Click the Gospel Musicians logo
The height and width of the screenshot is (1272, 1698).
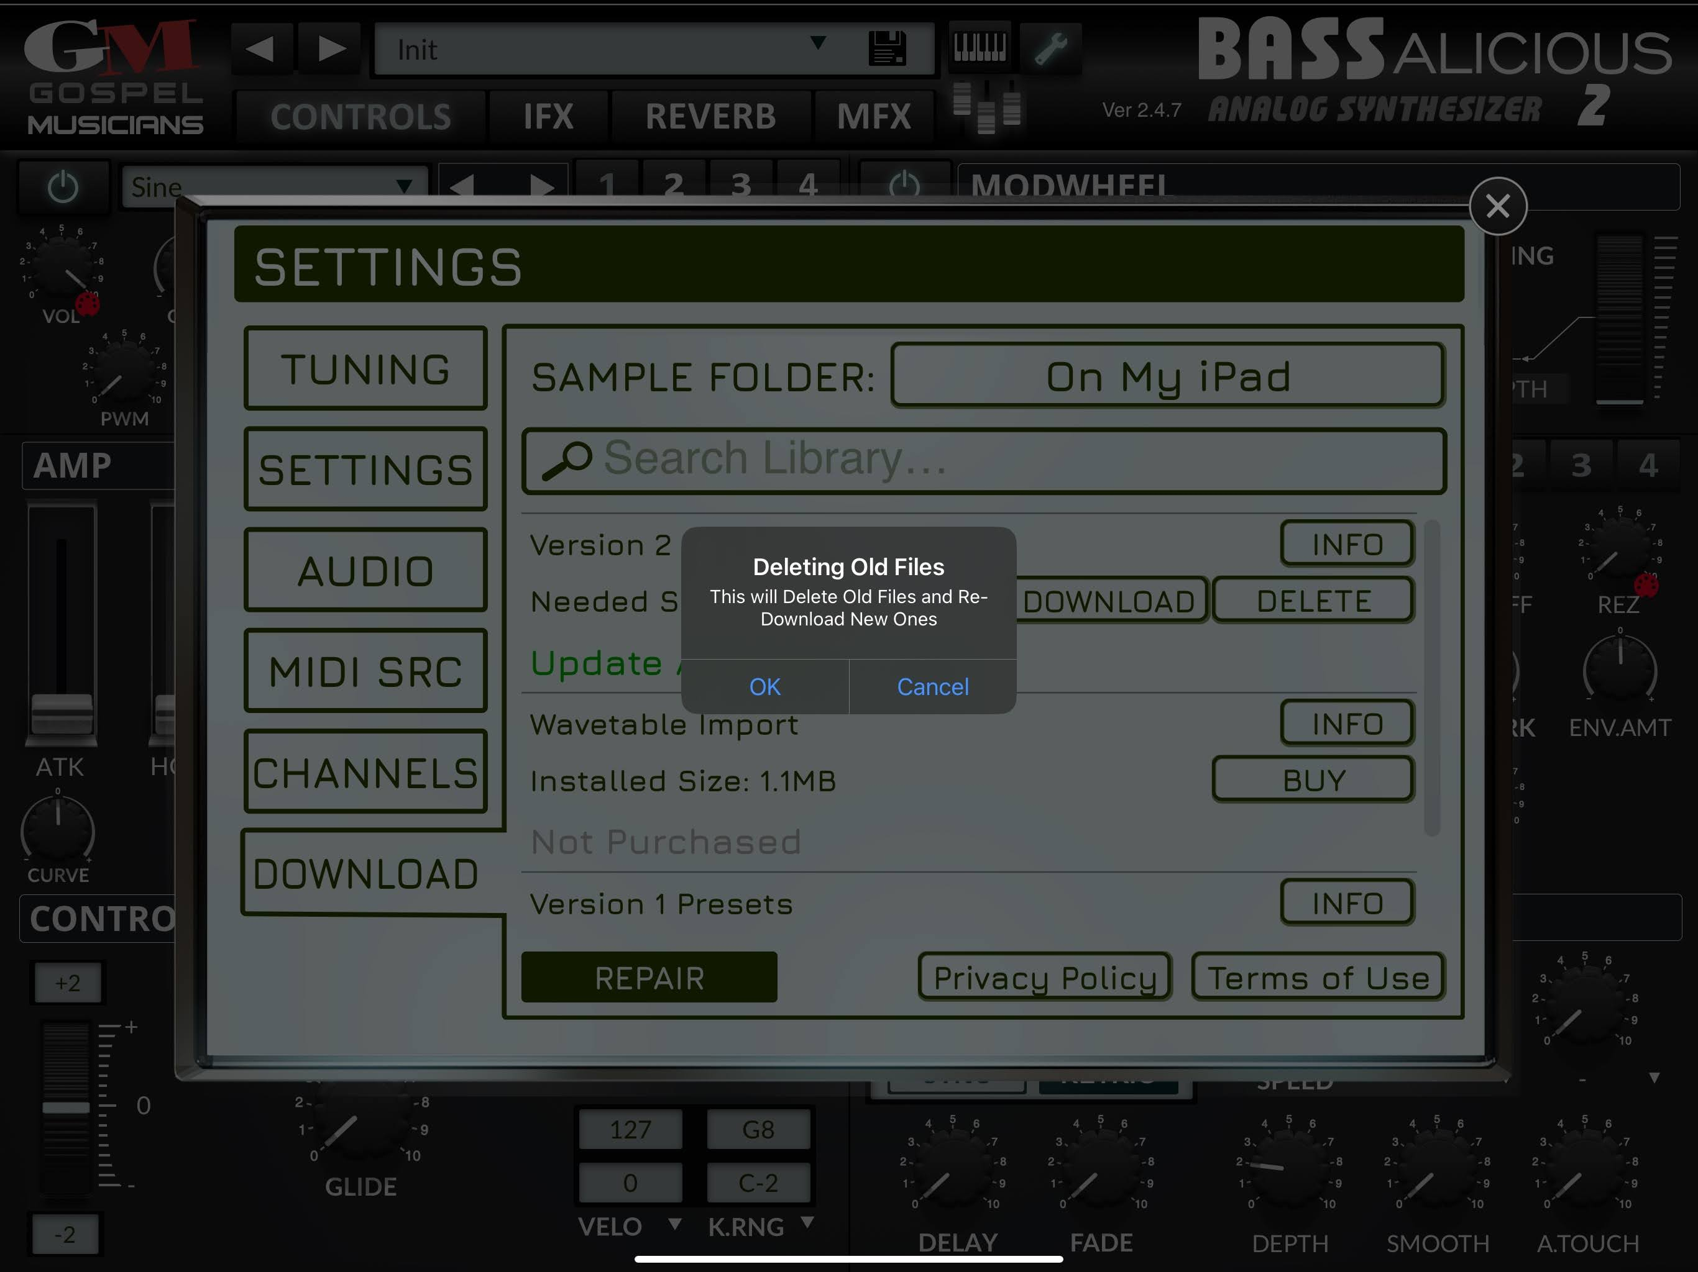115,77
